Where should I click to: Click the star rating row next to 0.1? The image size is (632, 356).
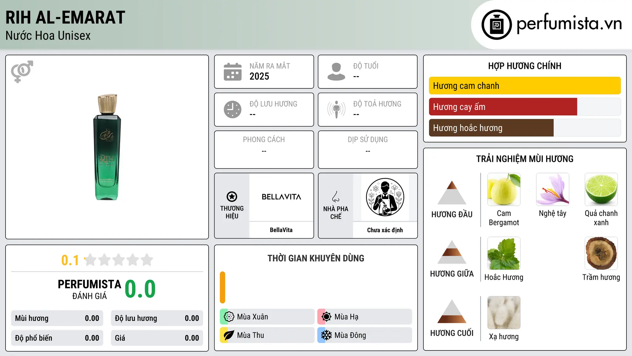[118, 260]
